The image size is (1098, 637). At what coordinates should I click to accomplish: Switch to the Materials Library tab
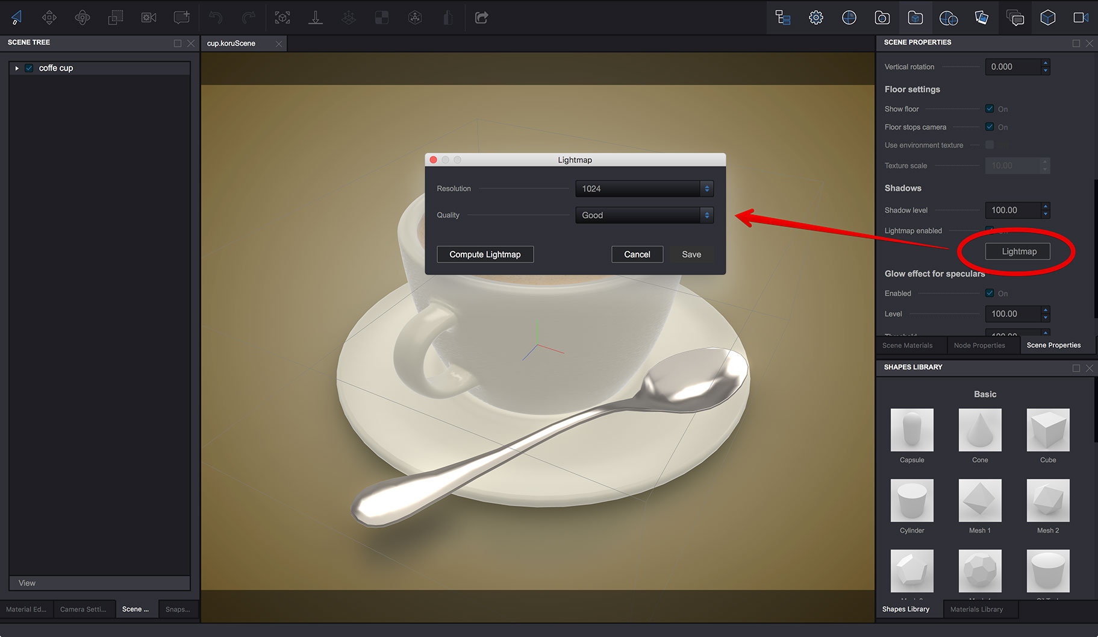[976, 609]
